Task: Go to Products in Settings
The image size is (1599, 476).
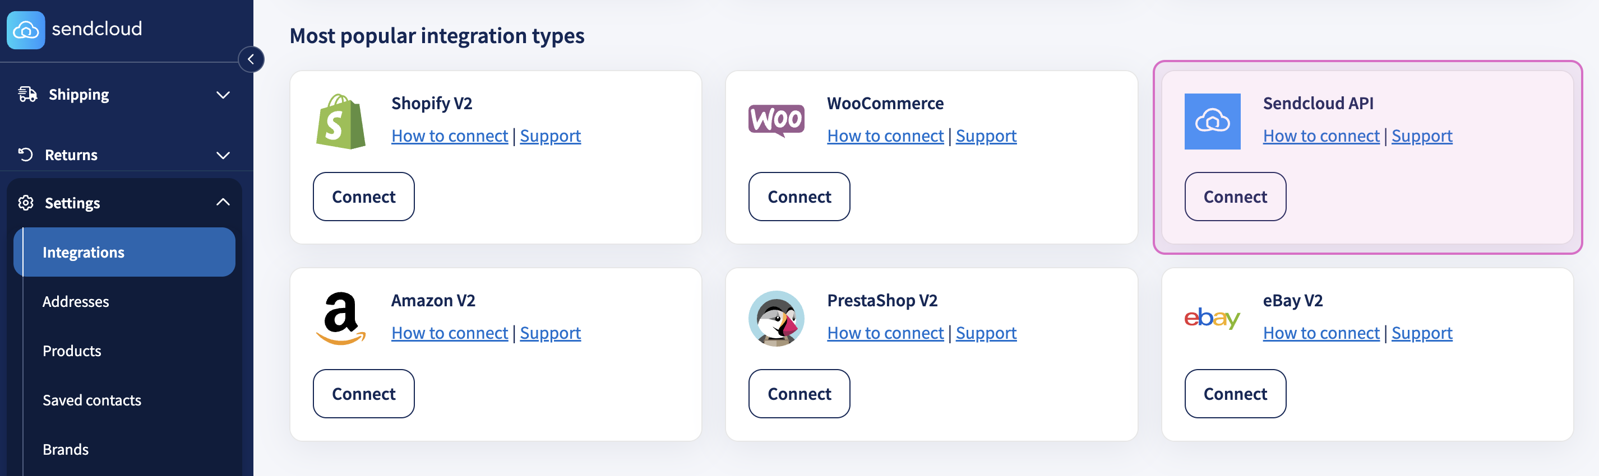Action: (x=72, y=351)
